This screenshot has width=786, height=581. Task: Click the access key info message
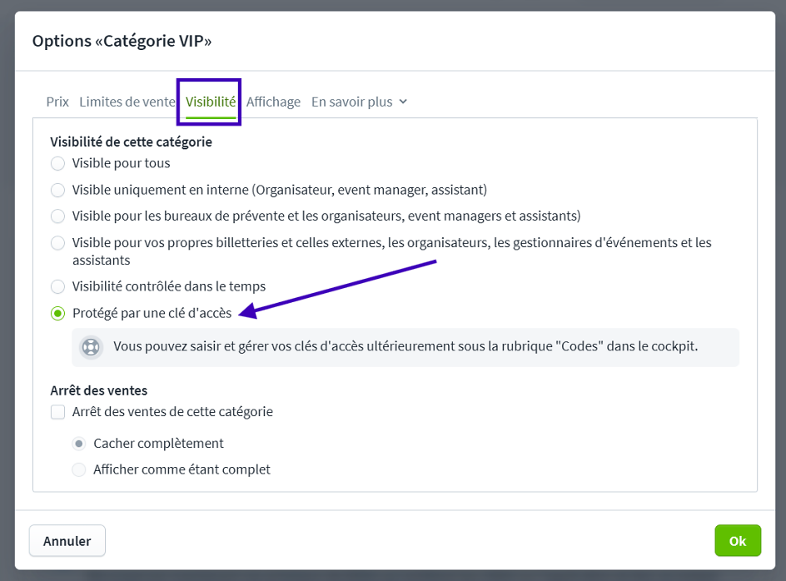tap(405, 346)
